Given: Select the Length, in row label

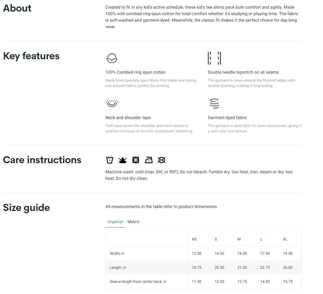Looking at the screenshot, I should (118, 268).
